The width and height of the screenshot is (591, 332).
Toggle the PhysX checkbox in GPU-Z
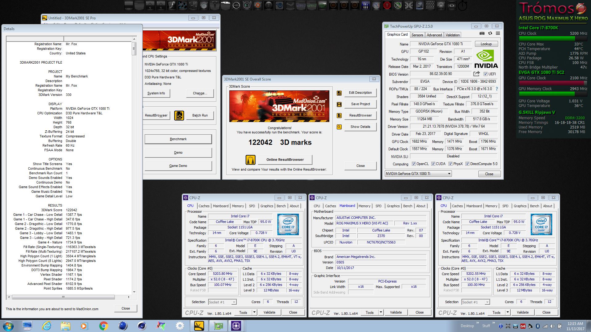click(x=450, y=164)
